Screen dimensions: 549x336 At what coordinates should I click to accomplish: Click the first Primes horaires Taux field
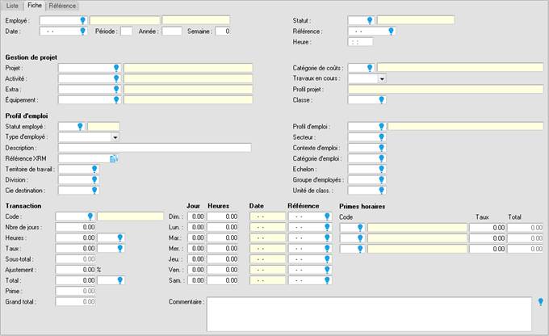click(488, 228)
